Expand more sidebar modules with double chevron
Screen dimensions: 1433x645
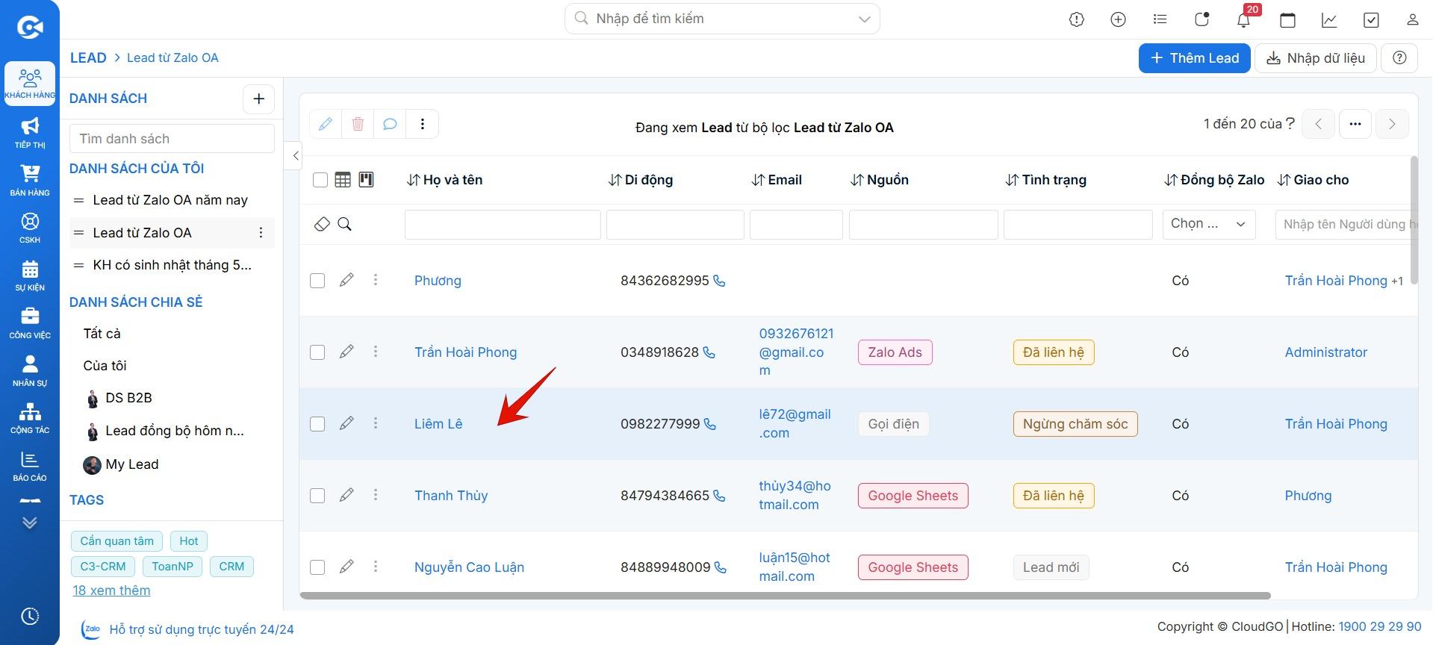point(30,523)
